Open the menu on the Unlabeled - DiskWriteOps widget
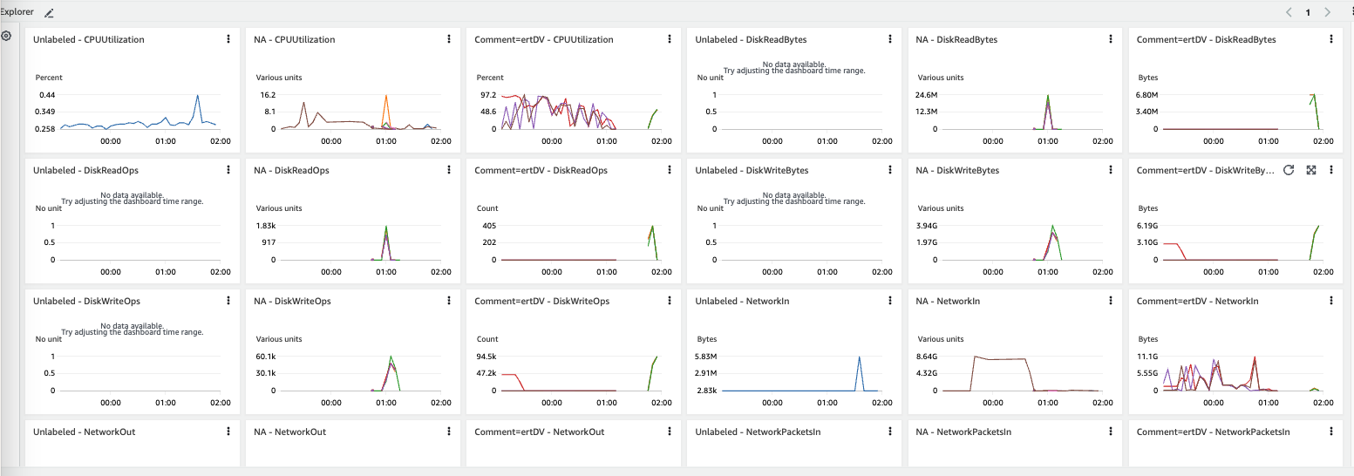Viewport: 1354px width, 476px height. pyautogui.click(x=228, y=301)
